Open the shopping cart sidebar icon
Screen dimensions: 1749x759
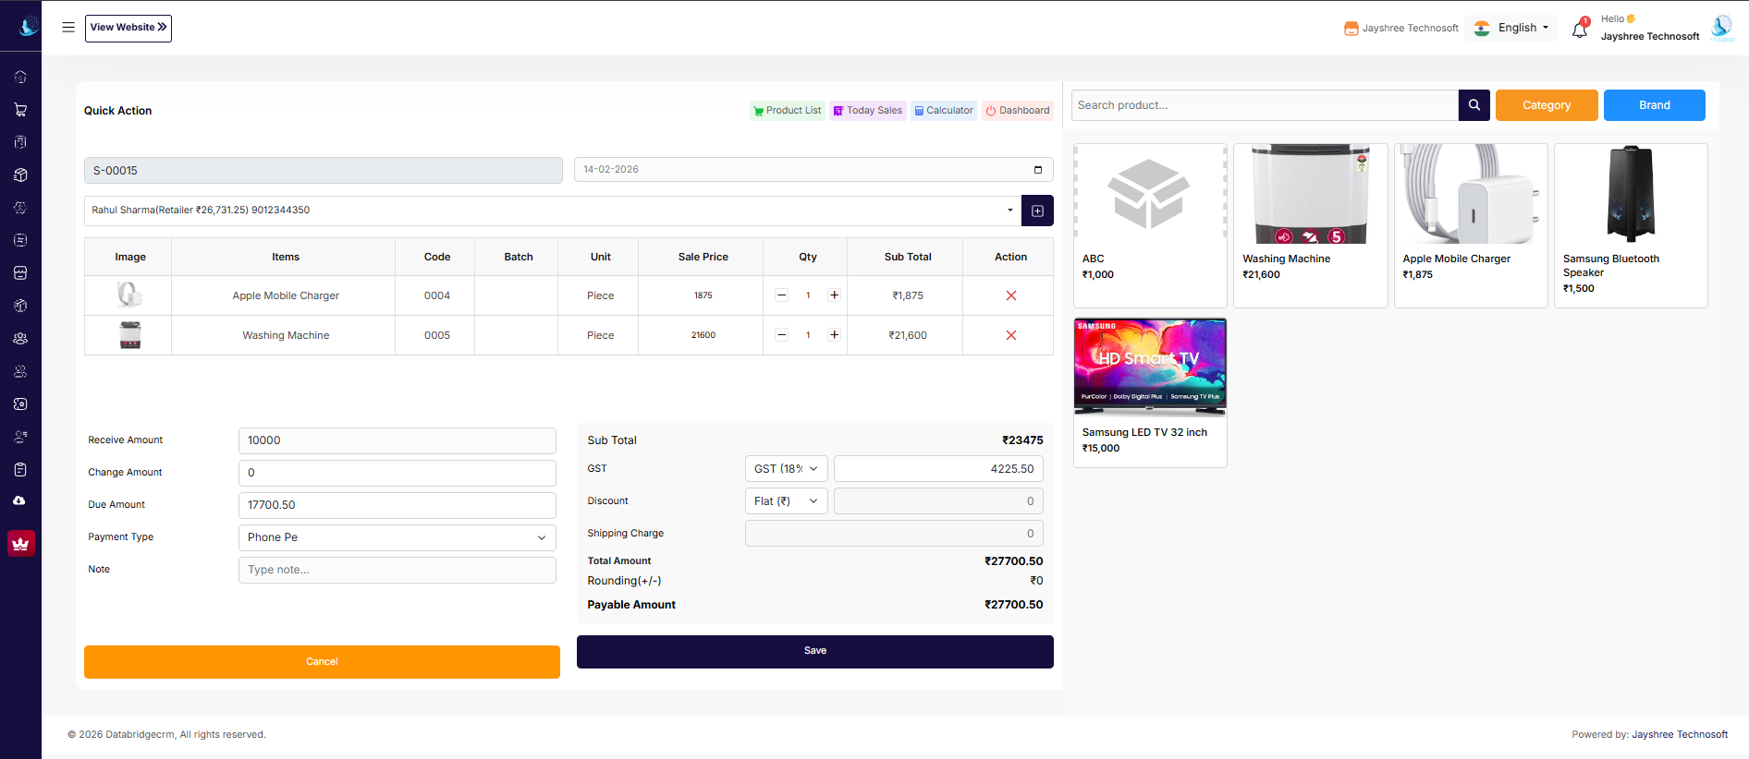point(20,109)
